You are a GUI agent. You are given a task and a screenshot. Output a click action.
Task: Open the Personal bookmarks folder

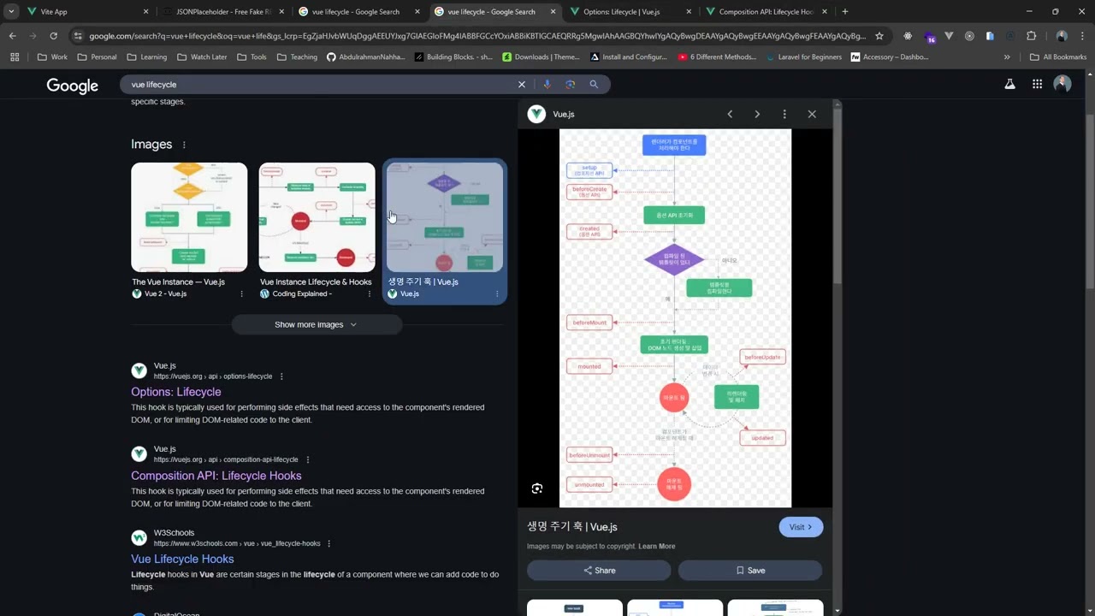point(97,57)
